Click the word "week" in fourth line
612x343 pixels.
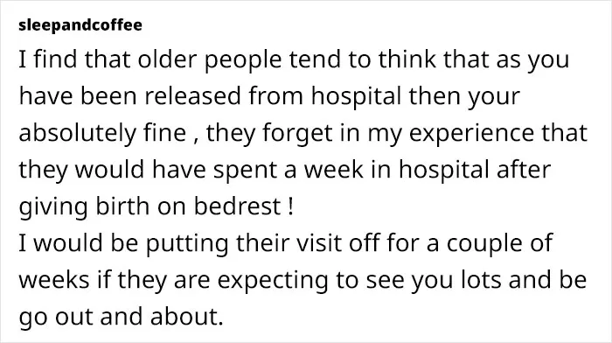(334, 170)
